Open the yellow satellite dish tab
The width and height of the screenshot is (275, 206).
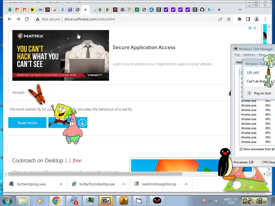(x=32, y=10)
